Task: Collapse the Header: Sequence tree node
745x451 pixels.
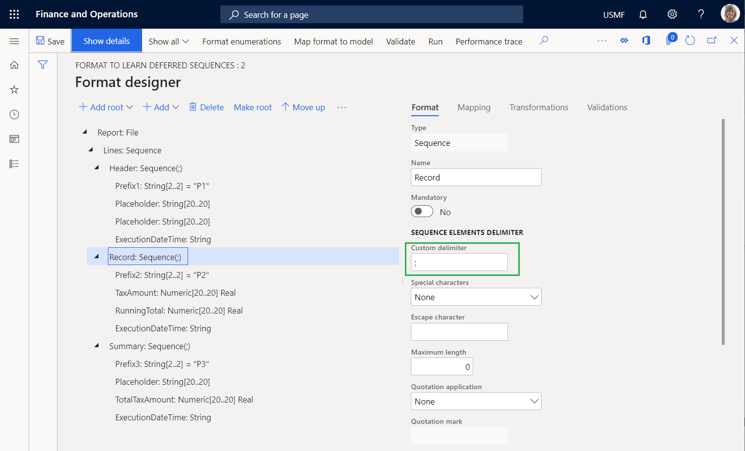Action: 97,168
